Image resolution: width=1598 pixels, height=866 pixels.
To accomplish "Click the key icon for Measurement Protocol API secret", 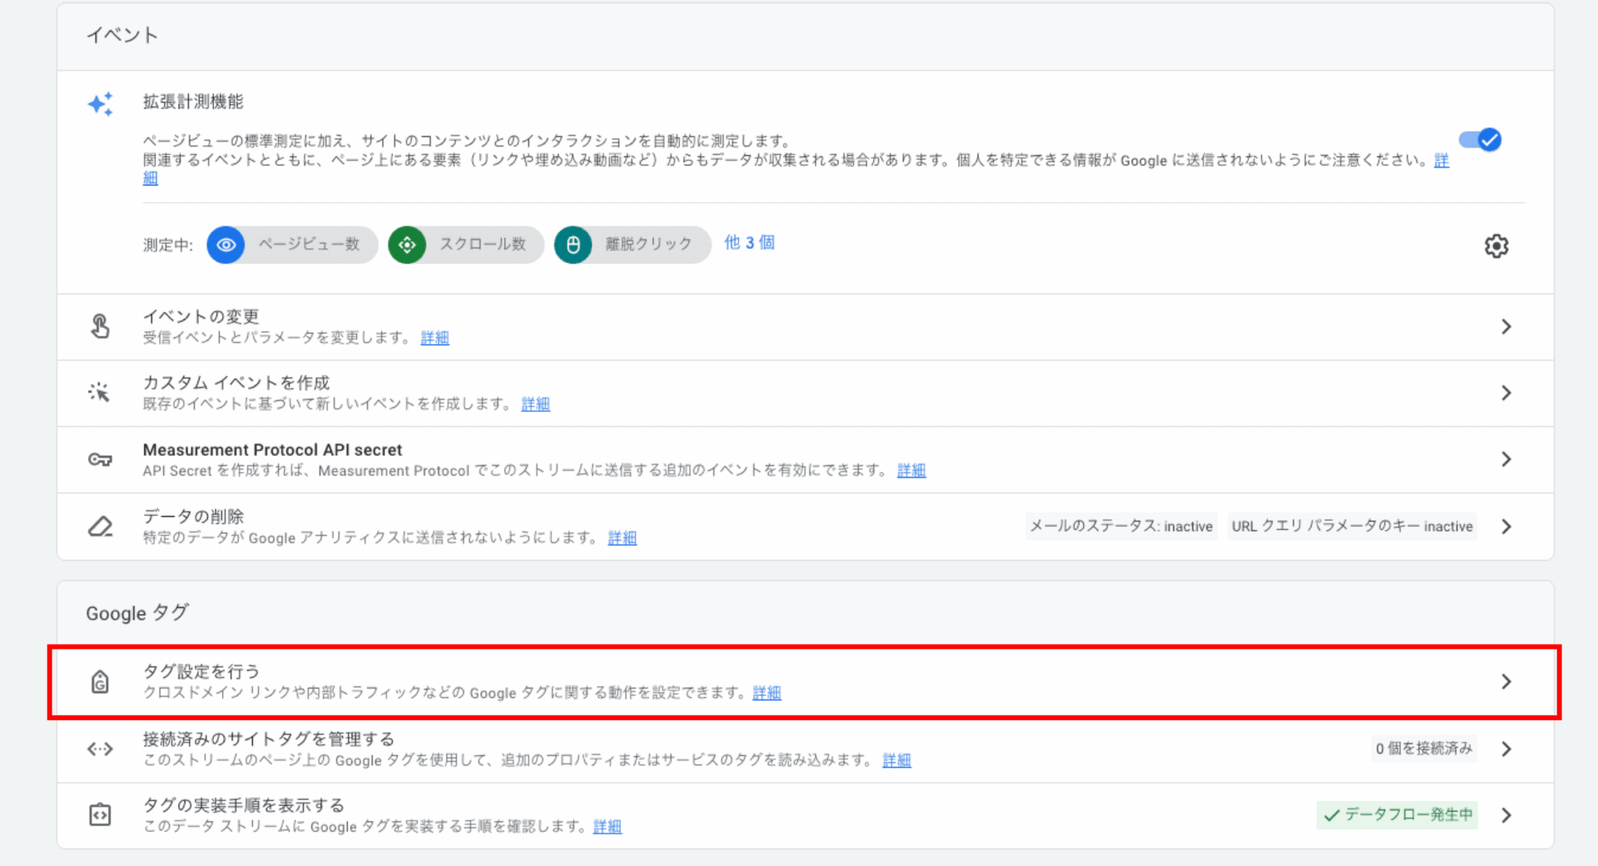I will [100, 459].
